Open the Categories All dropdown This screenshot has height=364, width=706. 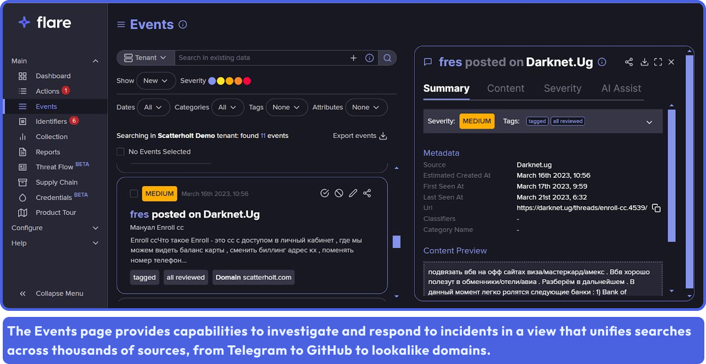(x=228, y=107)
